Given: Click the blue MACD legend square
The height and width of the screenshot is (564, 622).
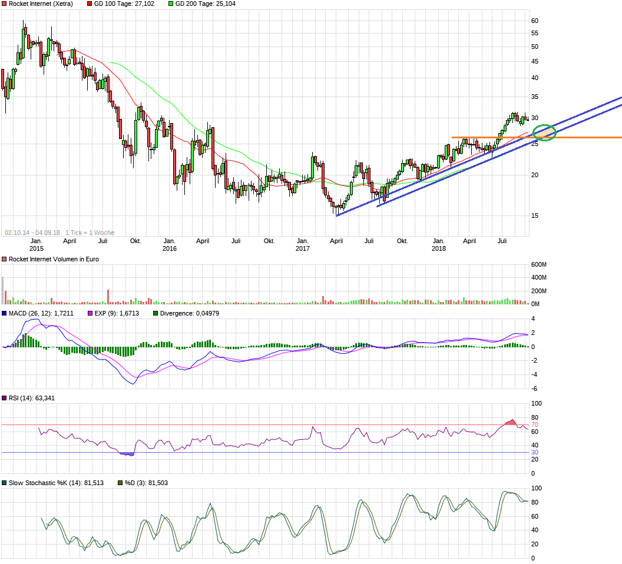Looking at the screenshot, I should (x=4, y=313).
